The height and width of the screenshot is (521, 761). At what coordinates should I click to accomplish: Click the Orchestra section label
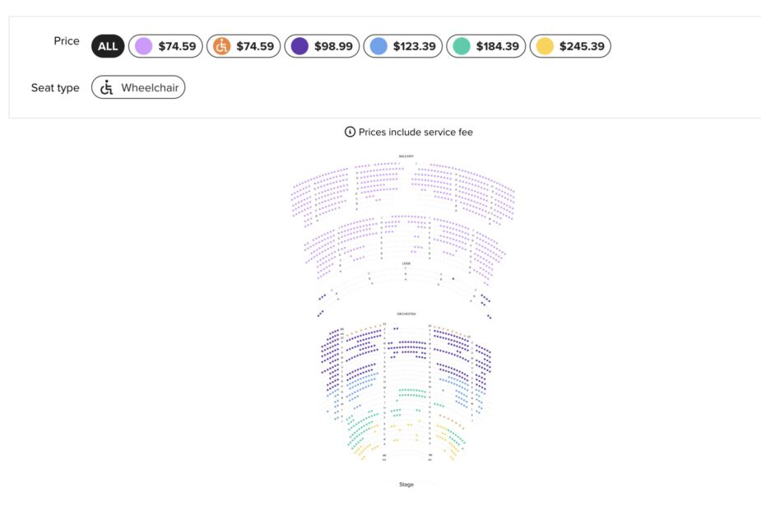[406, 314]
